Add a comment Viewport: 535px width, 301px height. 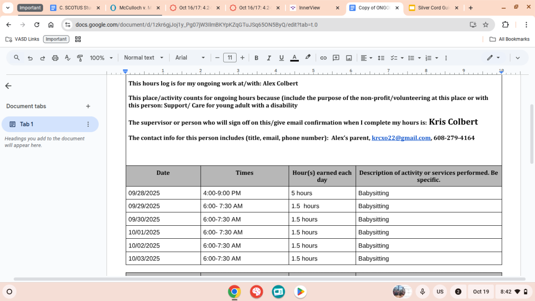[336, 58]
